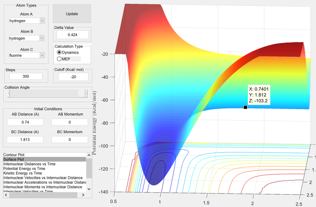Image resolution: width=316 pixels, height=207 pixels.
Task: Click the BC Momentum input field
Action: (70, 139)
